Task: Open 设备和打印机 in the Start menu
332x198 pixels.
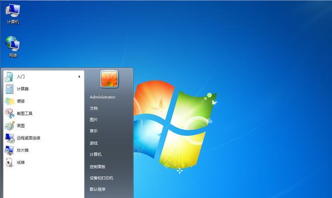Action: click(101, 178)
